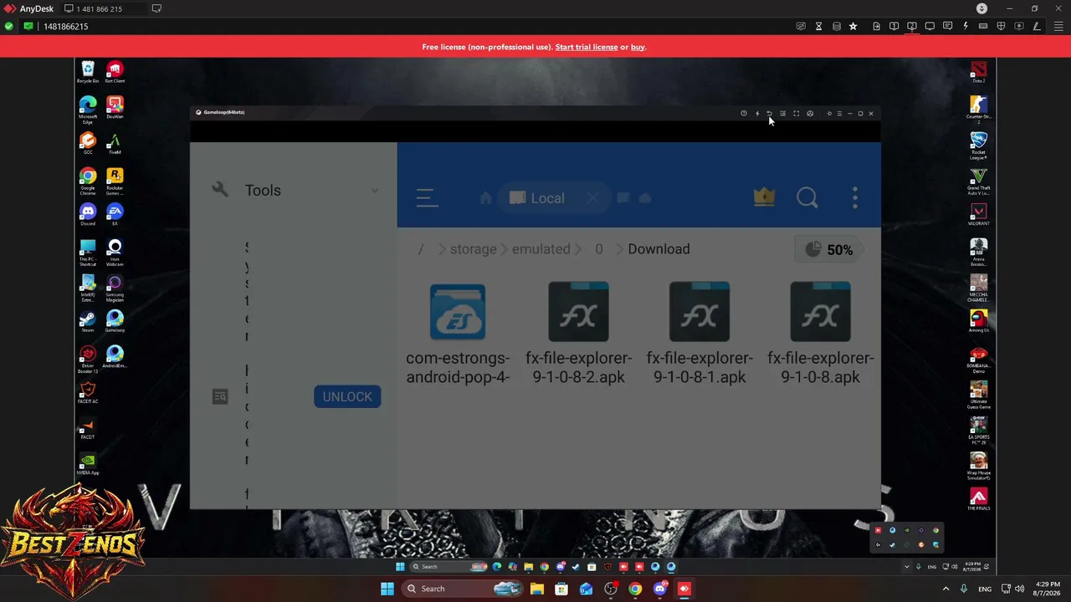The width and height of the screenshot is (1071, 602).
Task: Open AnyDesk chat icon
Action: click(x=947, y=26)
